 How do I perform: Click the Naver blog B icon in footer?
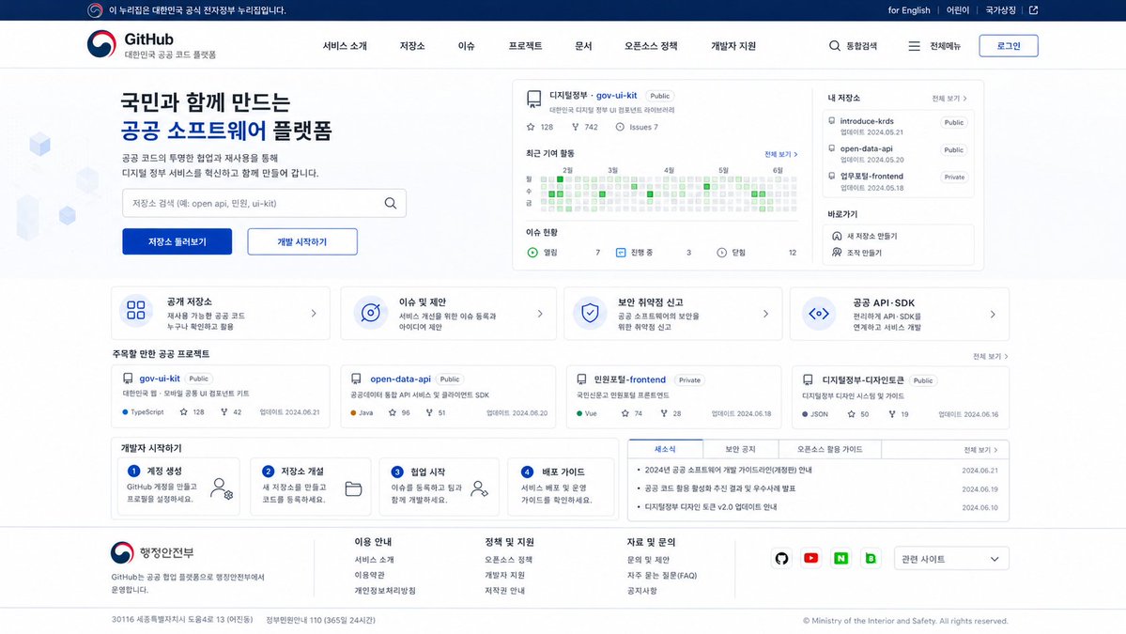point(871,558)
